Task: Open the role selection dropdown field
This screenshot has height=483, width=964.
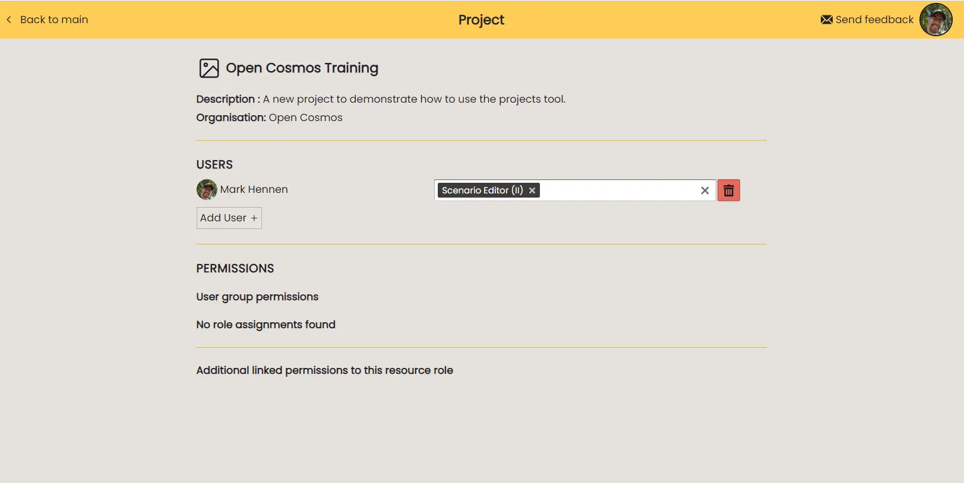Action: pyautogui.click(x=618, y=190)
